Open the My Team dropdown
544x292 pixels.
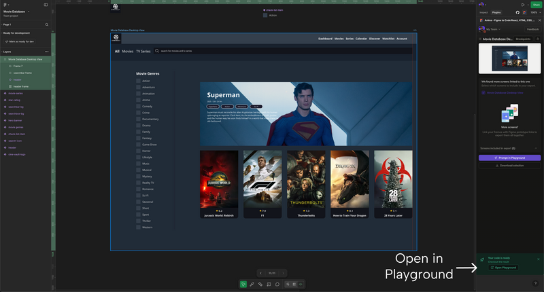pyautogui.click(x=493, y=29)
